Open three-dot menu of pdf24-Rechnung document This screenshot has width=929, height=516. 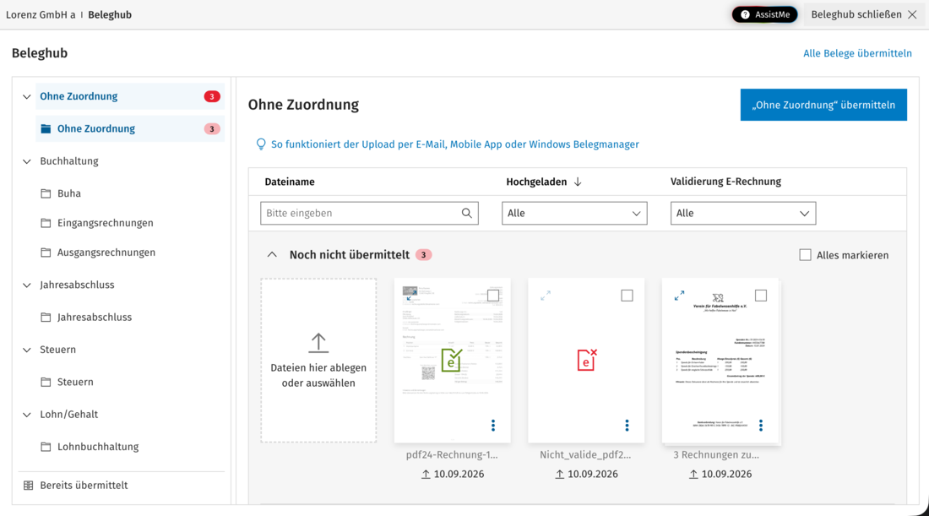(x=493, y=426)
